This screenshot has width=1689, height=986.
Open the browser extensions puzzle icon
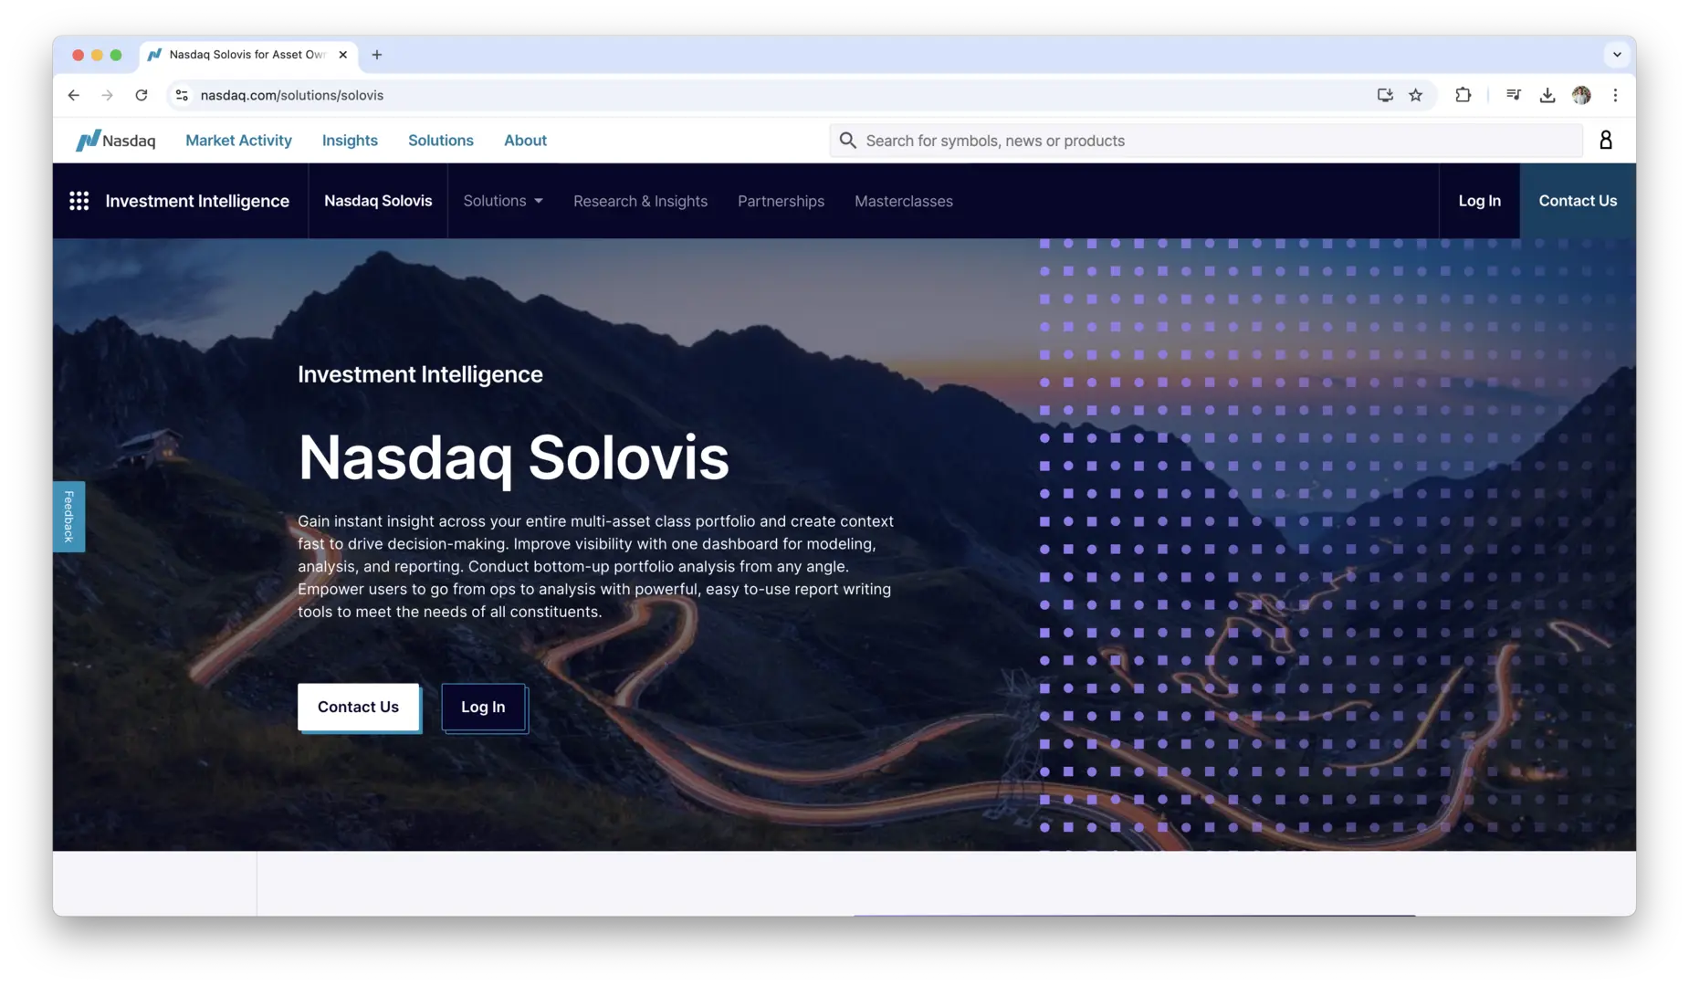pos(1463,95)
